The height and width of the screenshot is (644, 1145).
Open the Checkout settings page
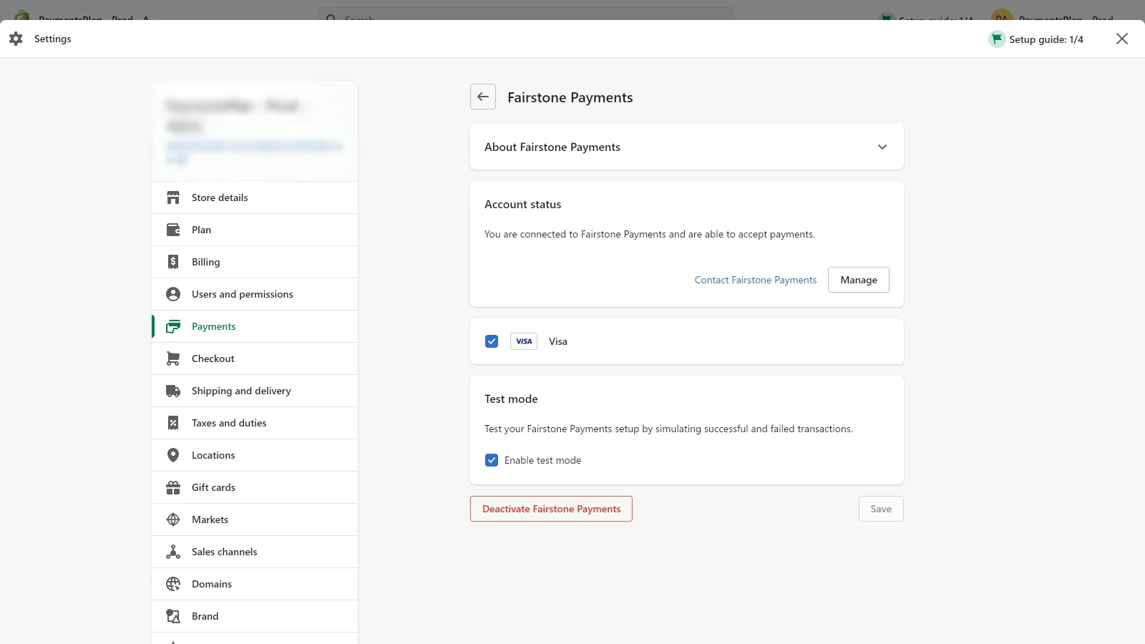click(255, 358)
